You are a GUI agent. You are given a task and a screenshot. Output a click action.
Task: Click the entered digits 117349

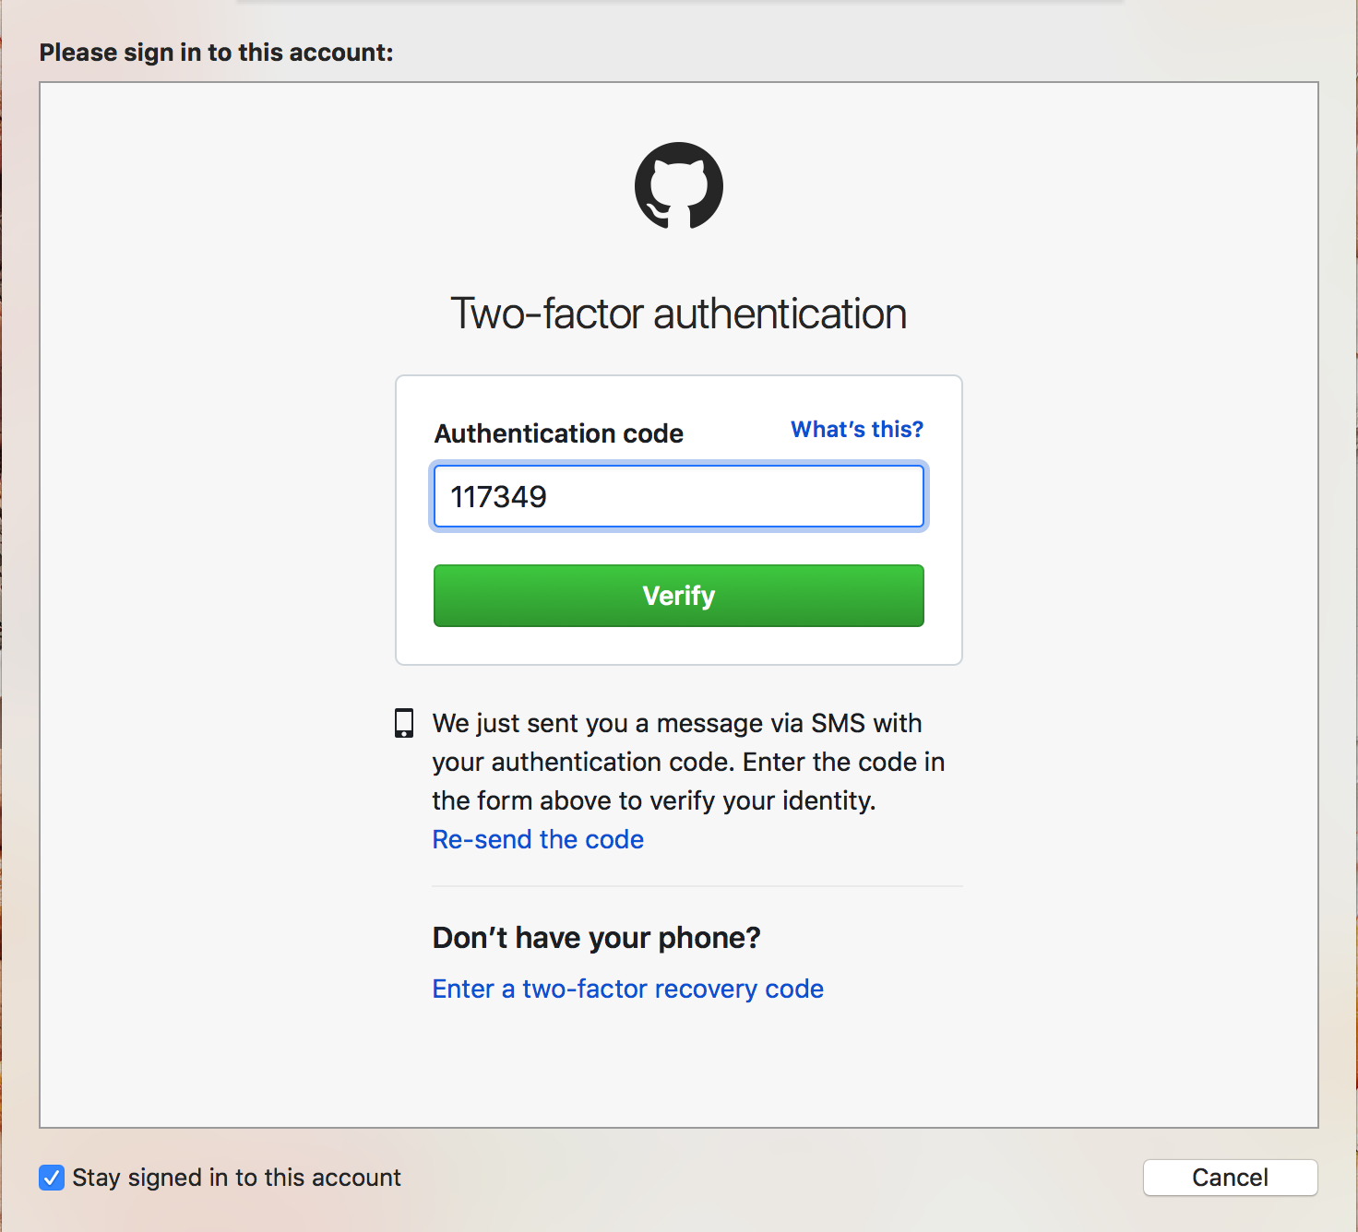click(499, 497)
